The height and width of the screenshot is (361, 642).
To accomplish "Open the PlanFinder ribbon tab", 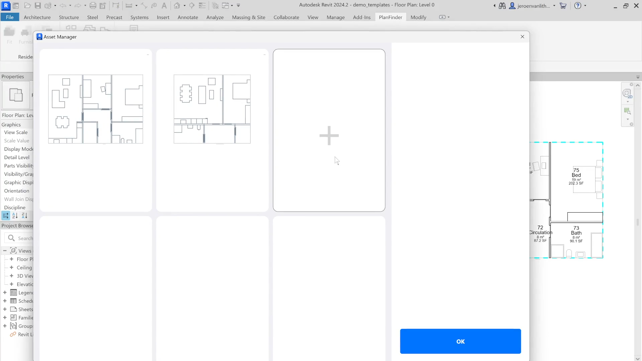I will tap(390, 17).
